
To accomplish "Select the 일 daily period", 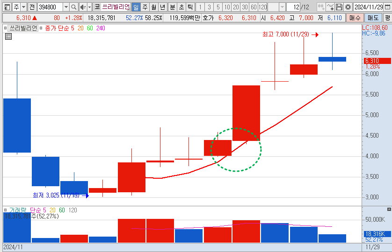I will click(136, 7).
